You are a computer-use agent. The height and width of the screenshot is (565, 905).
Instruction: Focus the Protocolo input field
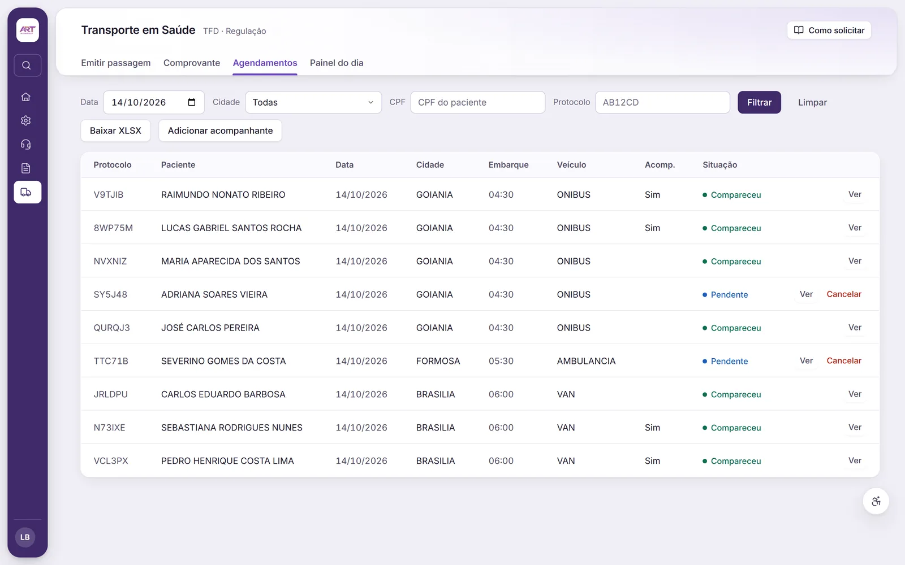tap(662, 102)
